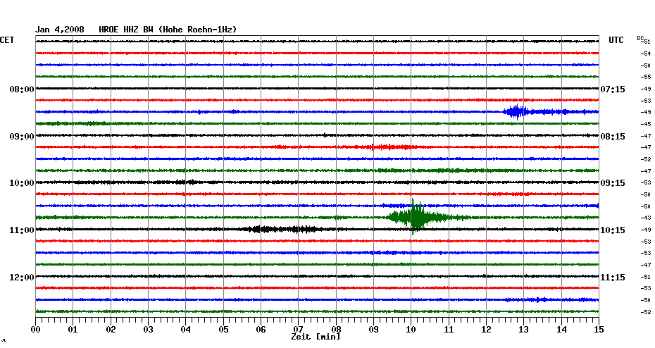Select the 12:00 CET time label
This screenshot has width=655, height=348.
pos(22,278)
